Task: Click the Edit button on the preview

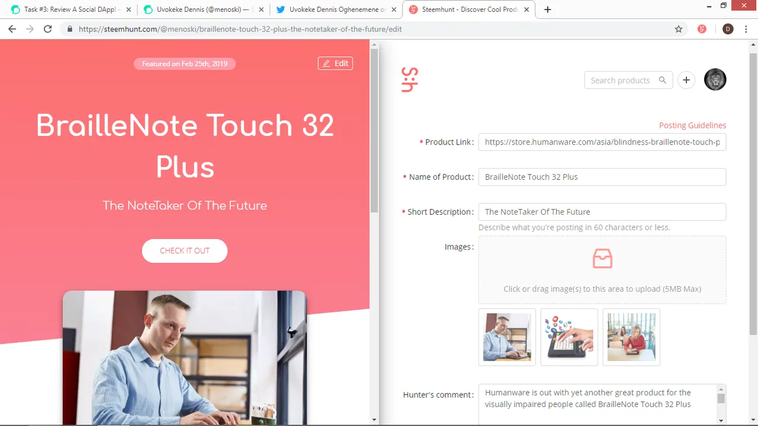Action: pos(335,63)
